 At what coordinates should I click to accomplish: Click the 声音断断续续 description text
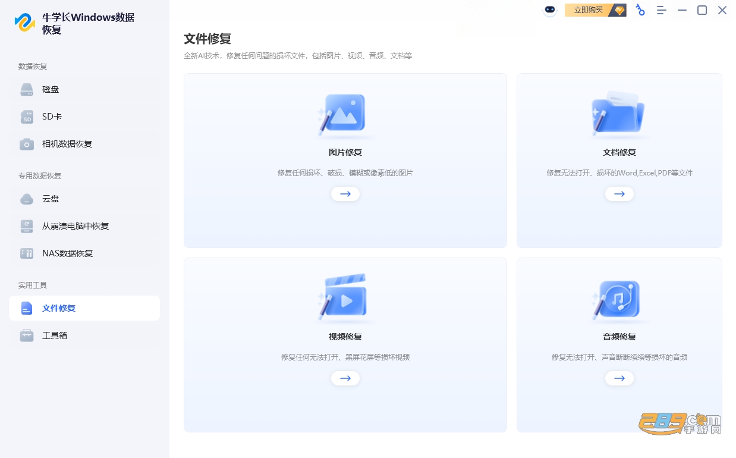tap(619, 357)
